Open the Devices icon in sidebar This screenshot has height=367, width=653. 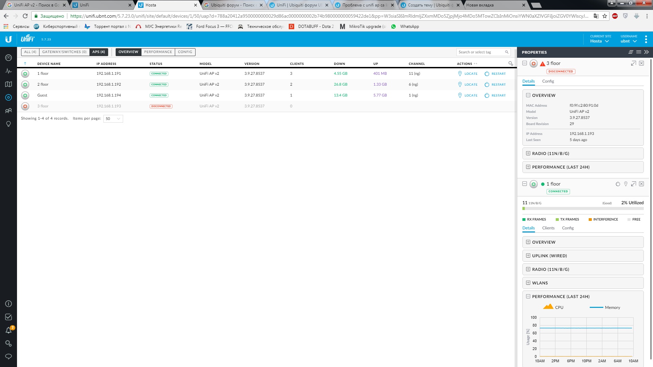point(9,98)
